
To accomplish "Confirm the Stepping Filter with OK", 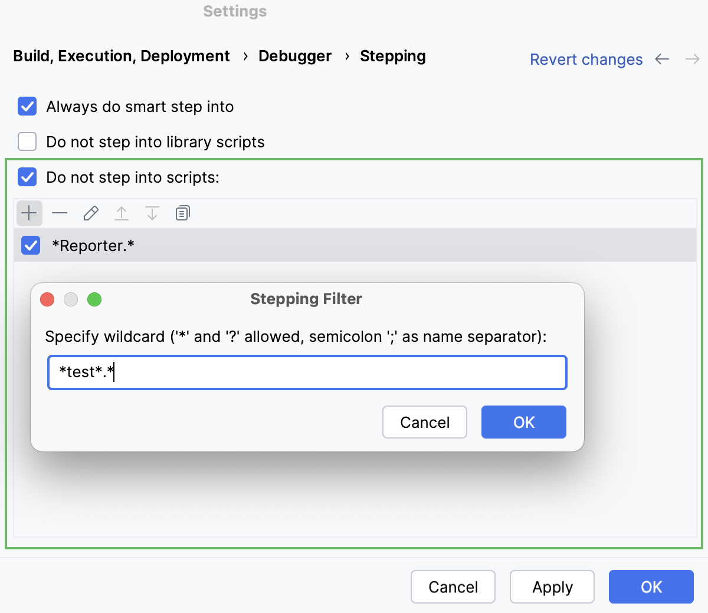I will pos(523,422).
